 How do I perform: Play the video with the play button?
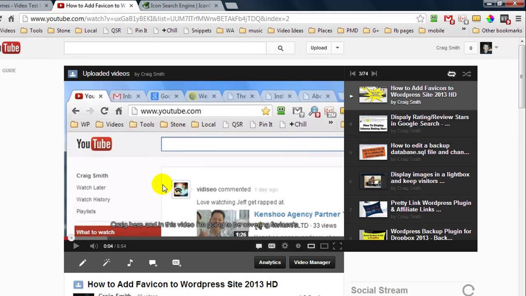pos(76,246)
